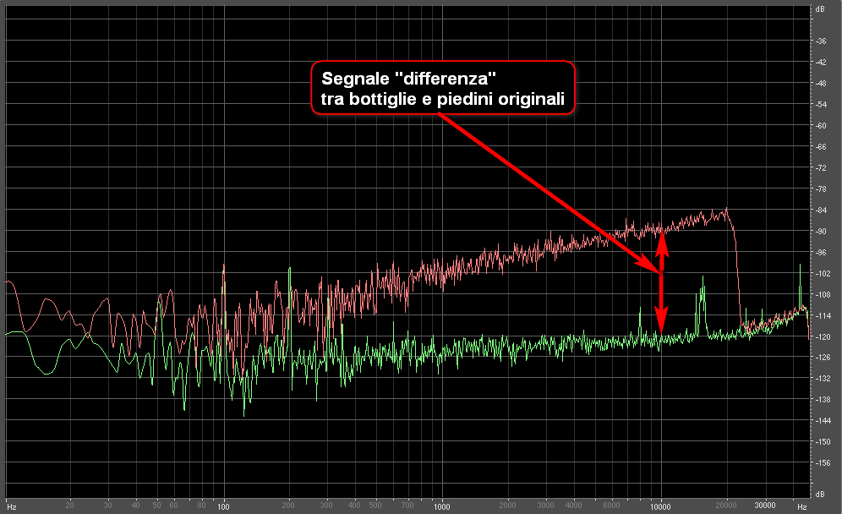Click the -144 dB level label
842x514 pixels.
tap(822, 421)
